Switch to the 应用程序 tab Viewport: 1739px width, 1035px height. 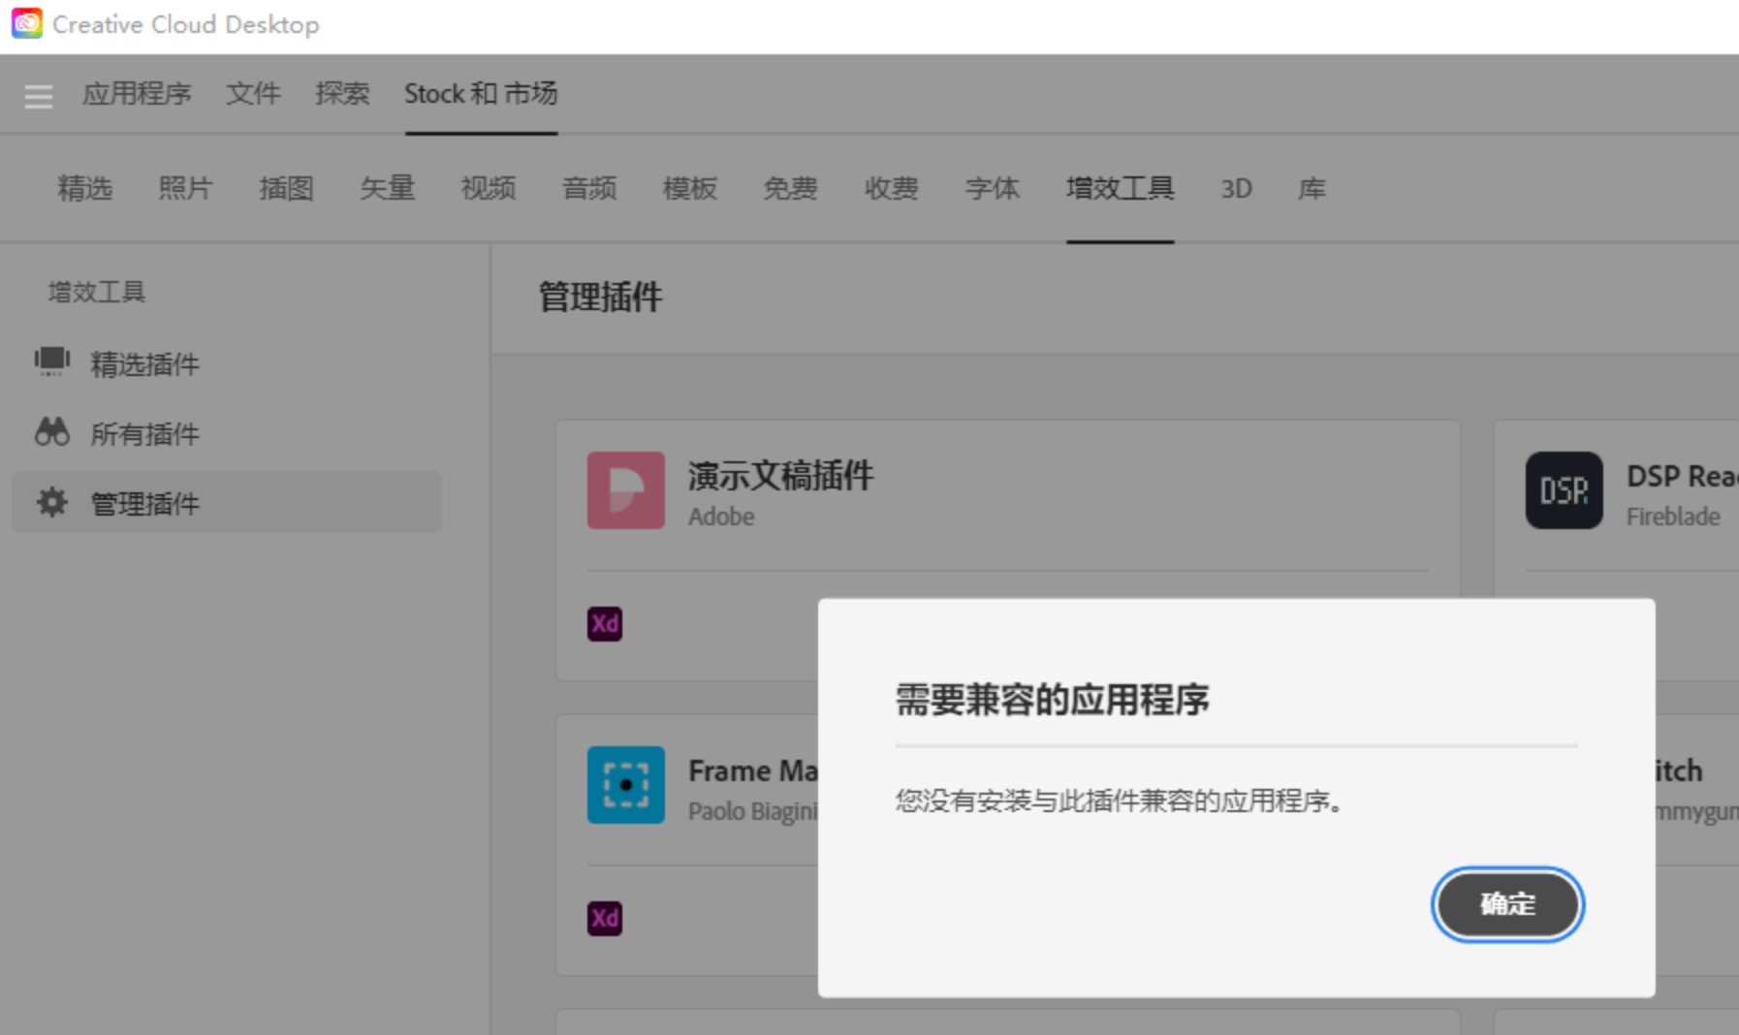click(138, 94)
